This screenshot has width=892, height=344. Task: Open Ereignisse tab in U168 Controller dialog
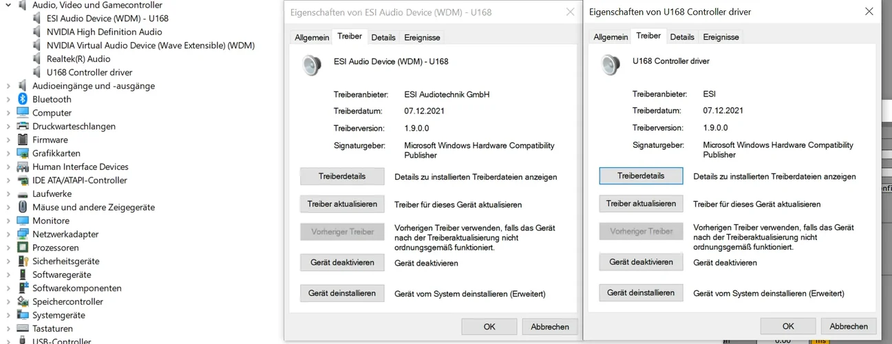[721, 37]
